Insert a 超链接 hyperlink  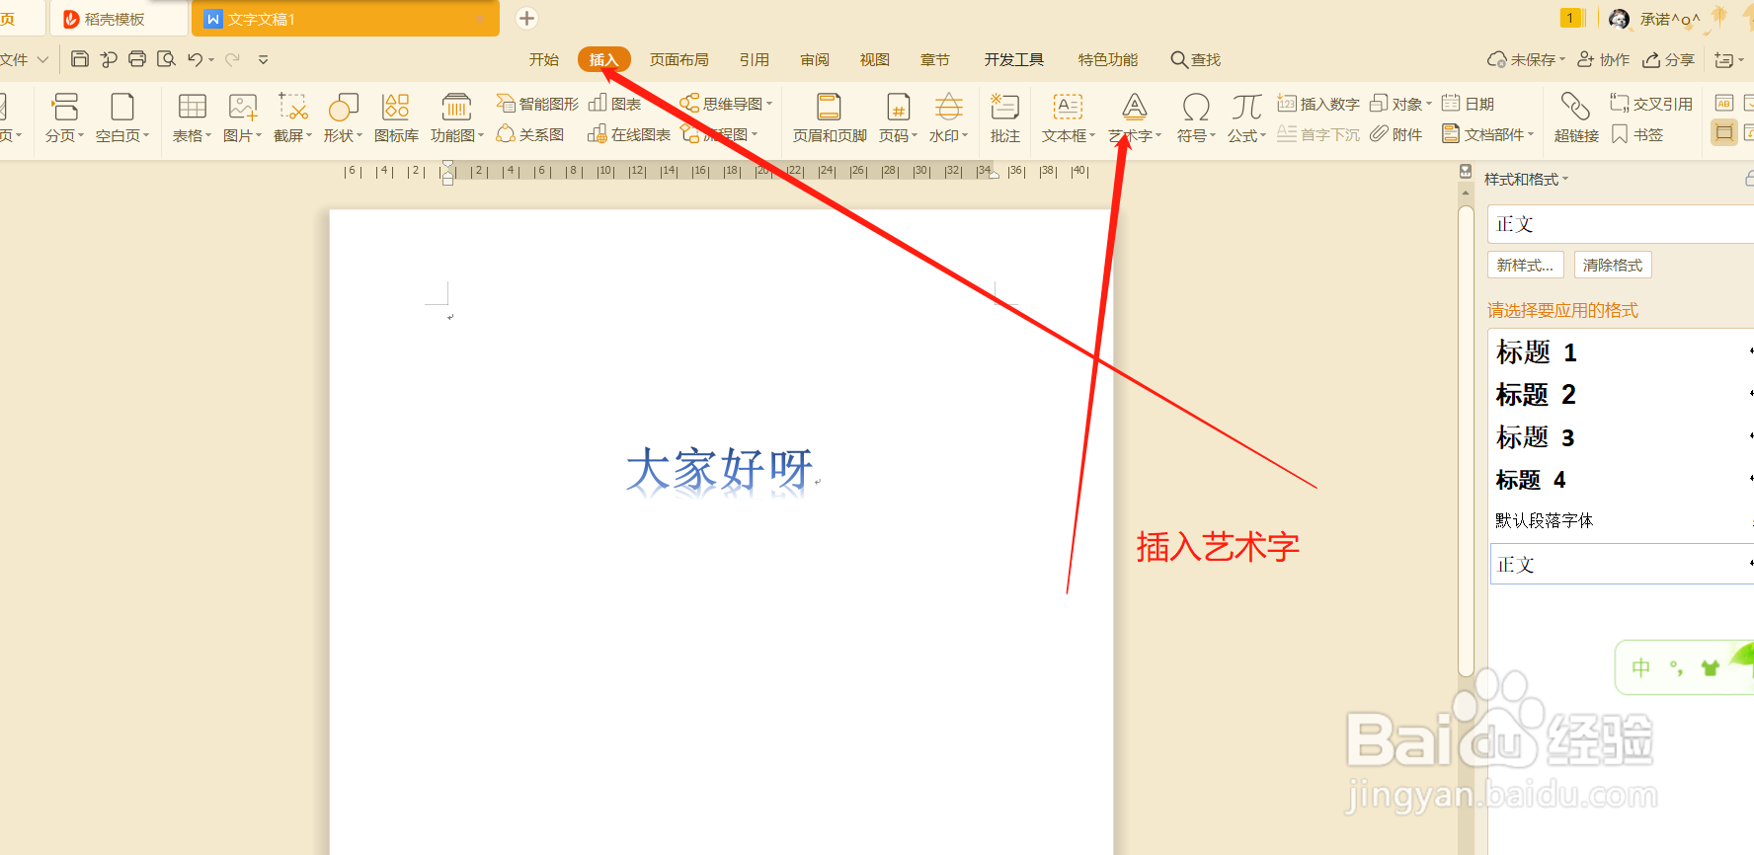click(x=1575, y=117)
